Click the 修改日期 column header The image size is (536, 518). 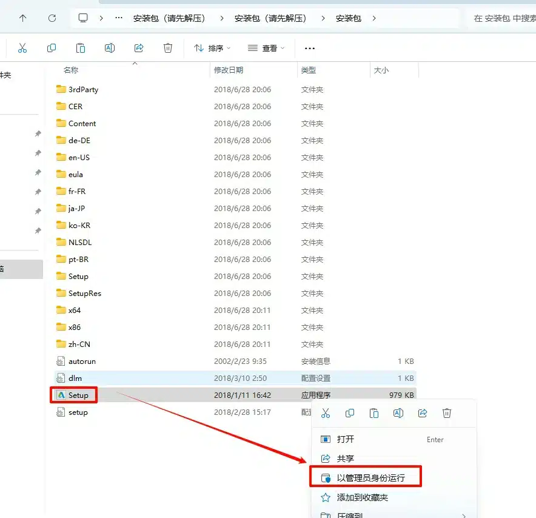[x=229, y=70]
